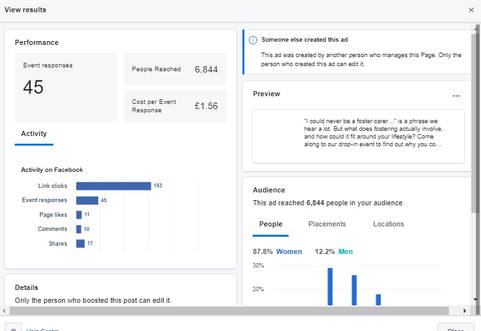The height and width of the screenshot is (331, 481).
Task: Open the Preview three-dot options menu
Action: [456, 96]
